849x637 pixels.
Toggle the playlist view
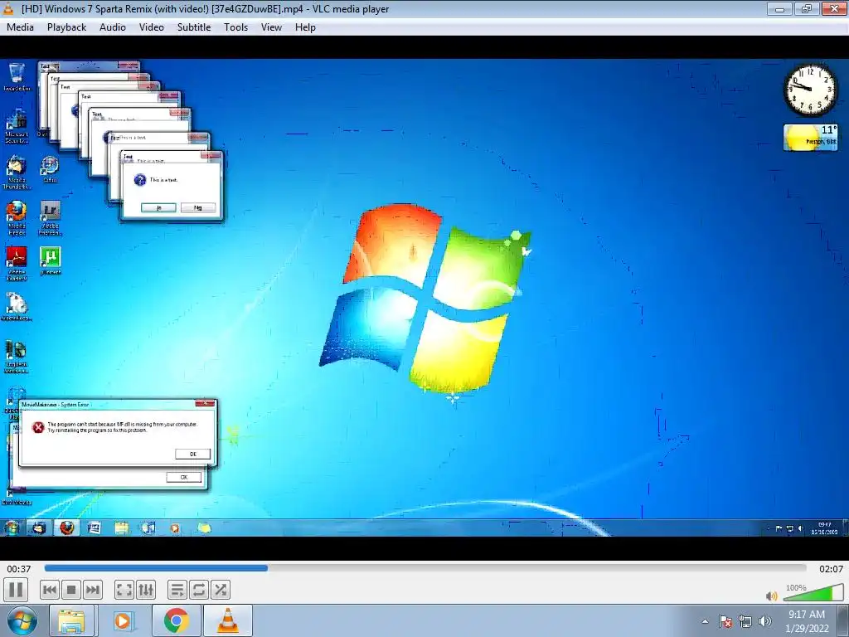pyautogui.click(x=177, y=590)
